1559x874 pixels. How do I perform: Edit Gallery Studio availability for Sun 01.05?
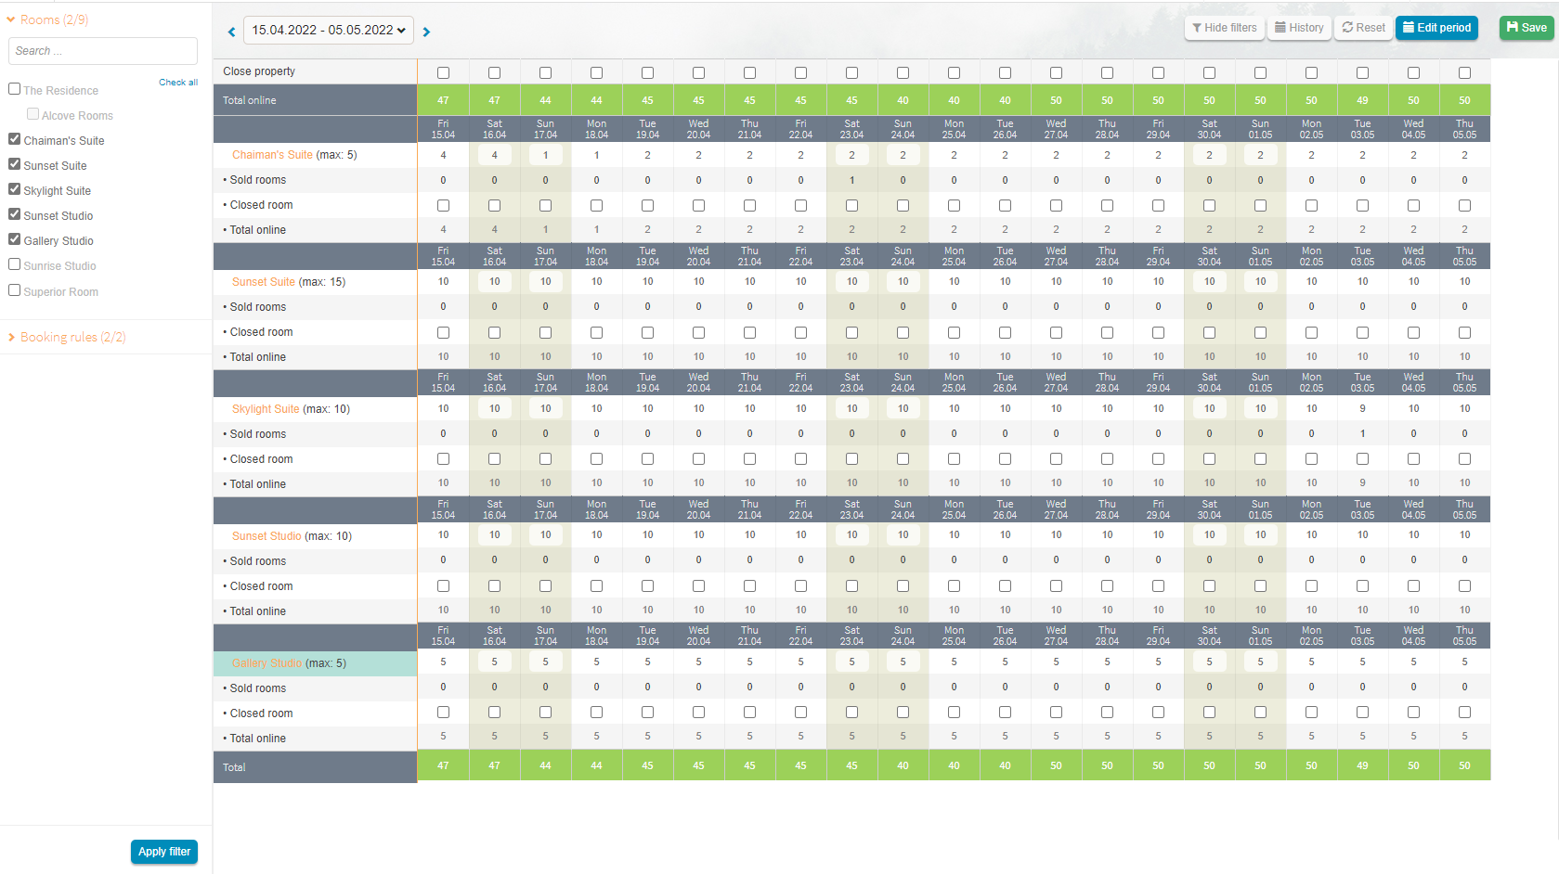point(1260,662)
